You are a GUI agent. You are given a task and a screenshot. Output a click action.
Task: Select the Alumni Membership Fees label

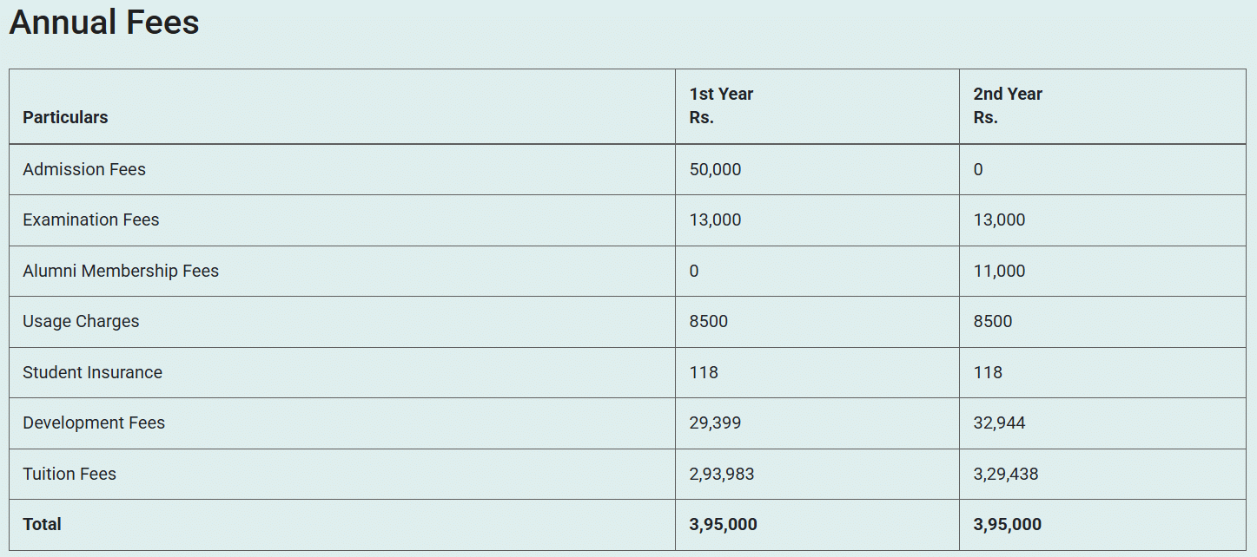click(121, 271)
